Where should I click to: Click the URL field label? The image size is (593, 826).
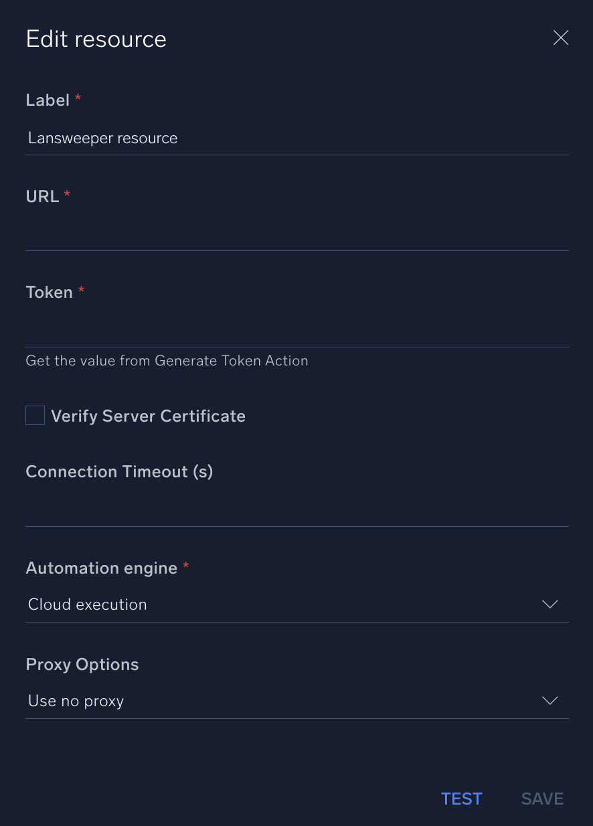click(42, 196)
